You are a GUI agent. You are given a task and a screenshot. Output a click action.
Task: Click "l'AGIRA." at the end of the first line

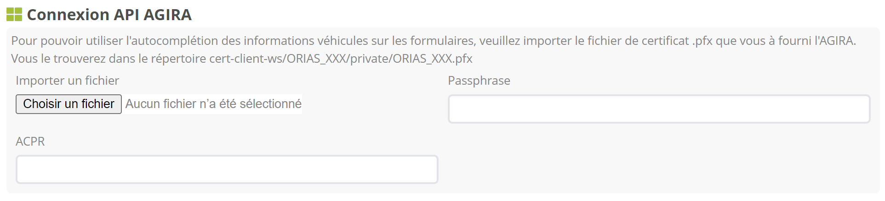pyautogui.click(x=835, y=41)
